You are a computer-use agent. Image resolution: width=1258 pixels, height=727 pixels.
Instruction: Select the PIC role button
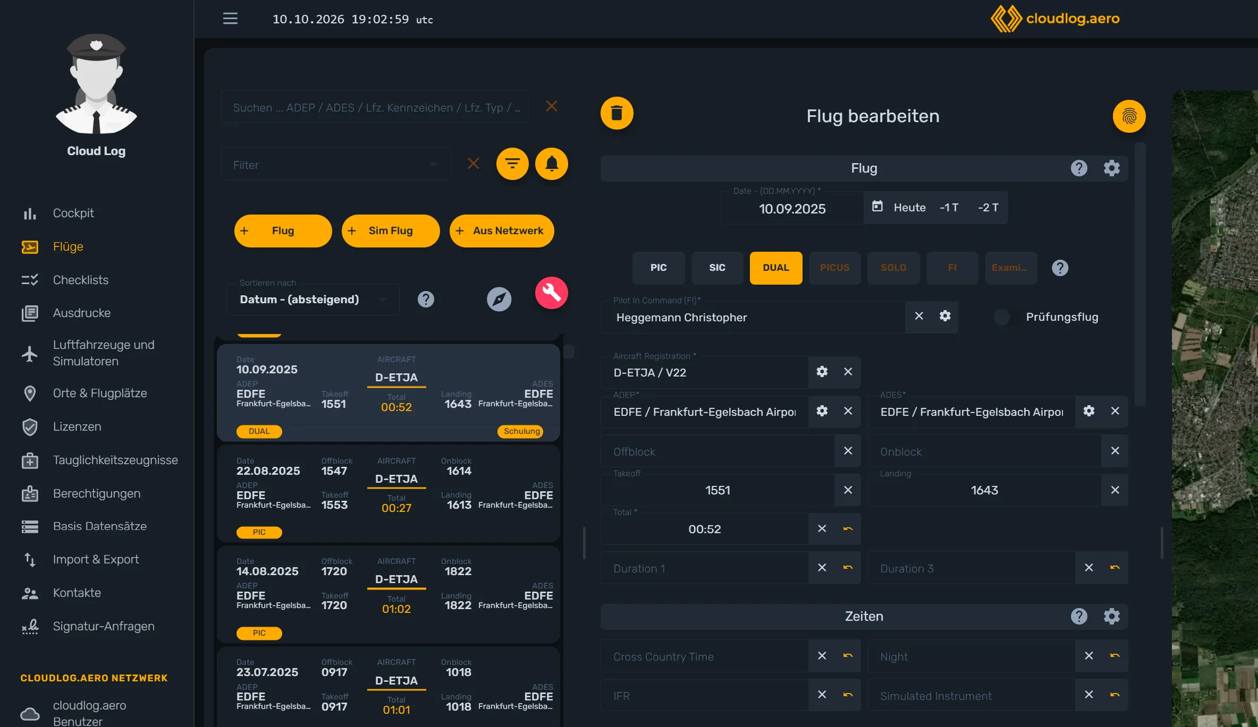(x=658, y=268)
